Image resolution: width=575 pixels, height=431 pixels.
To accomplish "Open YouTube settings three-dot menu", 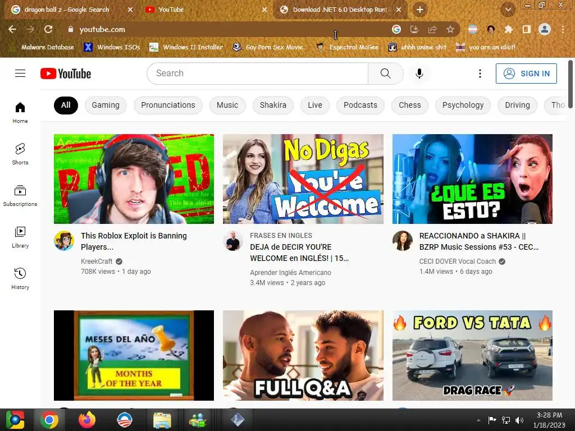I will (x=480, y=74).
